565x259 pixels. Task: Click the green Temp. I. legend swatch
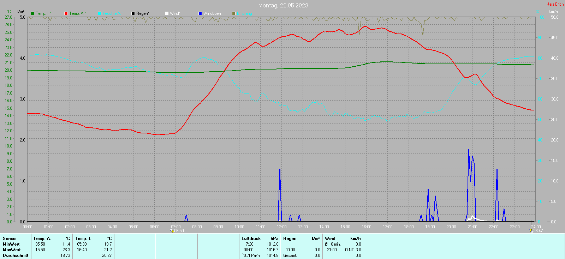(32, 13)
